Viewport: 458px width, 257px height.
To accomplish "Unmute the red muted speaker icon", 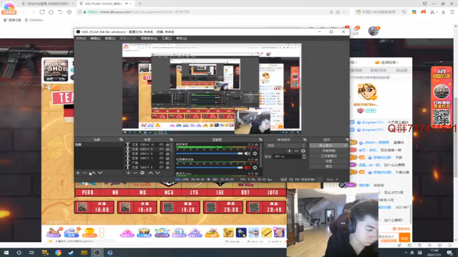I will pyautogui.click(x=247, y=168).
